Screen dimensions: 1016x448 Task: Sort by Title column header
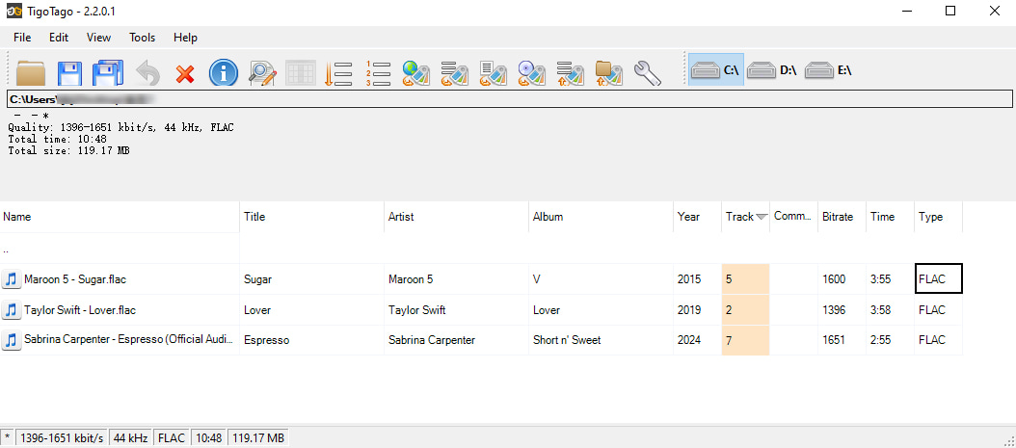coord(312,217)
